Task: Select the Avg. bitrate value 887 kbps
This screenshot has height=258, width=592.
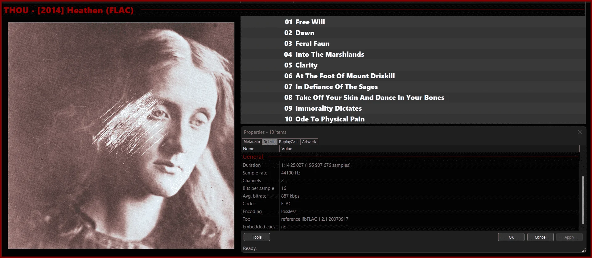Action: (290, 196)
